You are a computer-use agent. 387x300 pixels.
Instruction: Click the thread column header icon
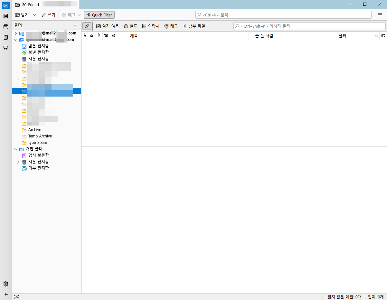(85, 36)
